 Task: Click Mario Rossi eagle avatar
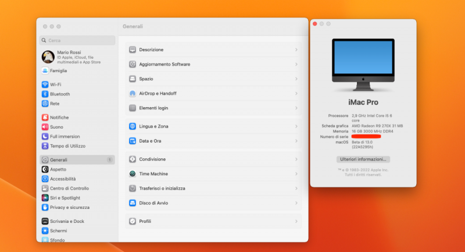[48, 57]
